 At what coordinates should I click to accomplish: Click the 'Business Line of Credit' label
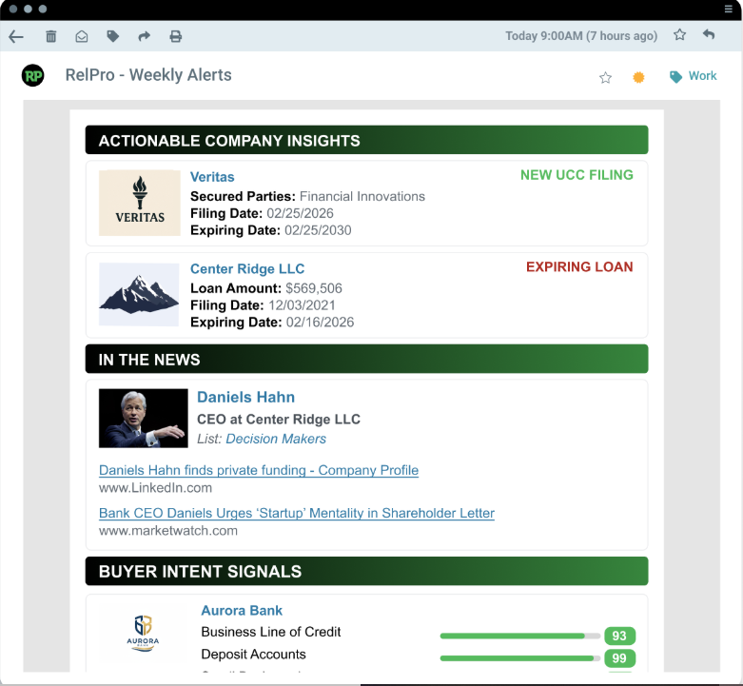click(271, 632)
